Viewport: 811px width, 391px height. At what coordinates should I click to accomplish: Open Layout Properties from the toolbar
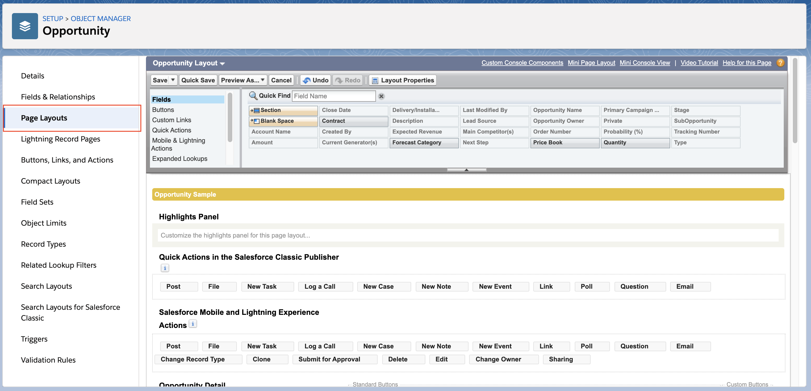403,80
